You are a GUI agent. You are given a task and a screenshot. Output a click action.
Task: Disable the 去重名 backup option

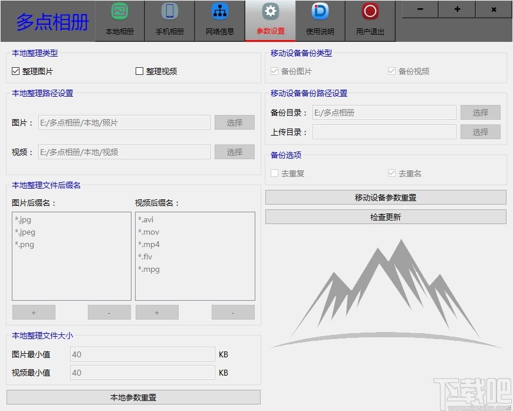392,173
